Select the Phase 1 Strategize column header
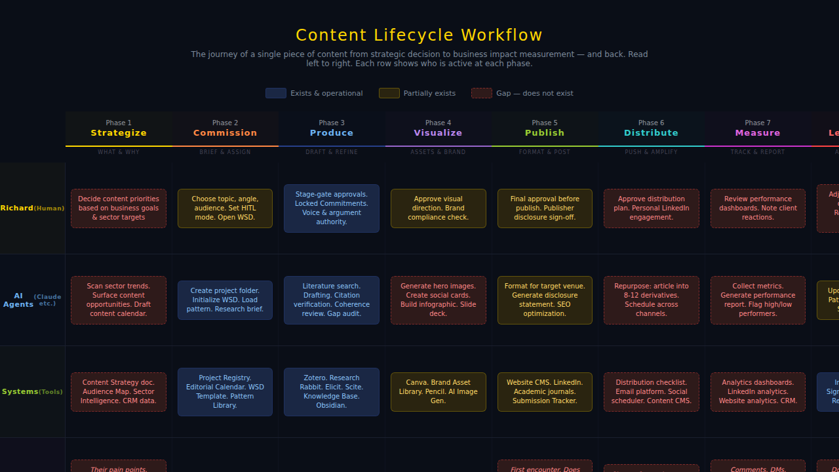This screenshot has height=472, width=839. pyautogui.click(x=119, y=128)
